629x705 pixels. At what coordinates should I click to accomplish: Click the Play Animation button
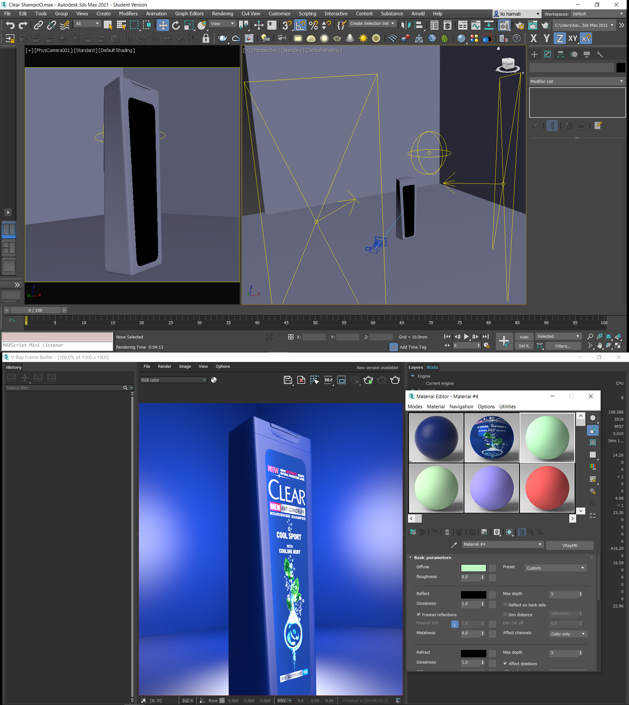(x=466, y=336)
